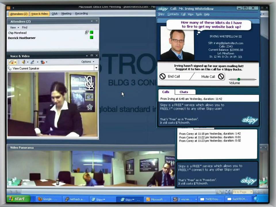Click Derrick Hostburner's green status square
The image size is (276, 207).
91,37
